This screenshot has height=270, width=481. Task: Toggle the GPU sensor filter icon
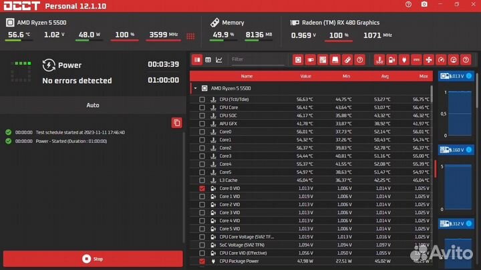click(x=311, y=60)
